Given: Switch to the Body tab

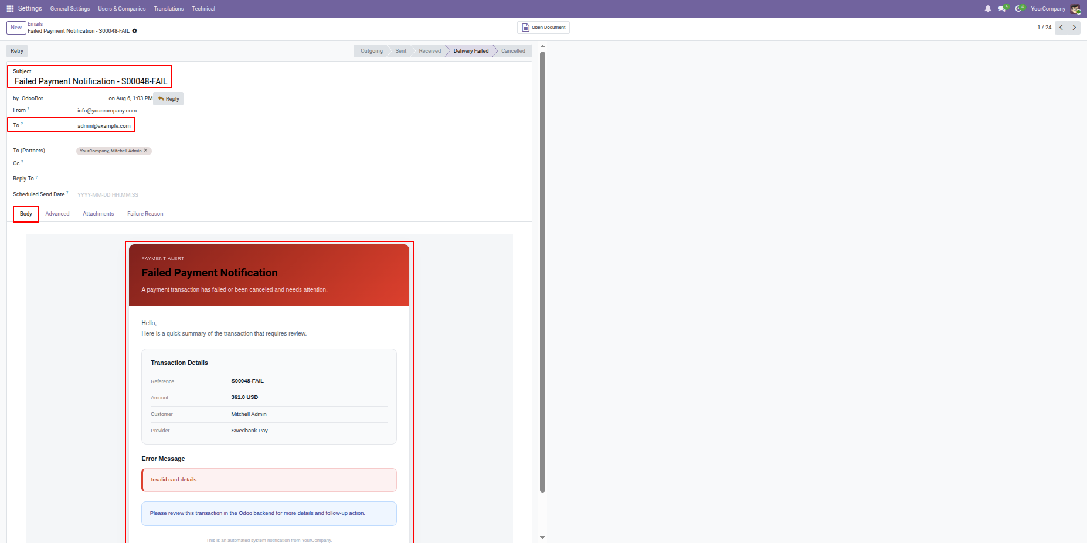Looking at the screenshot, I should [x=26, y=214].
